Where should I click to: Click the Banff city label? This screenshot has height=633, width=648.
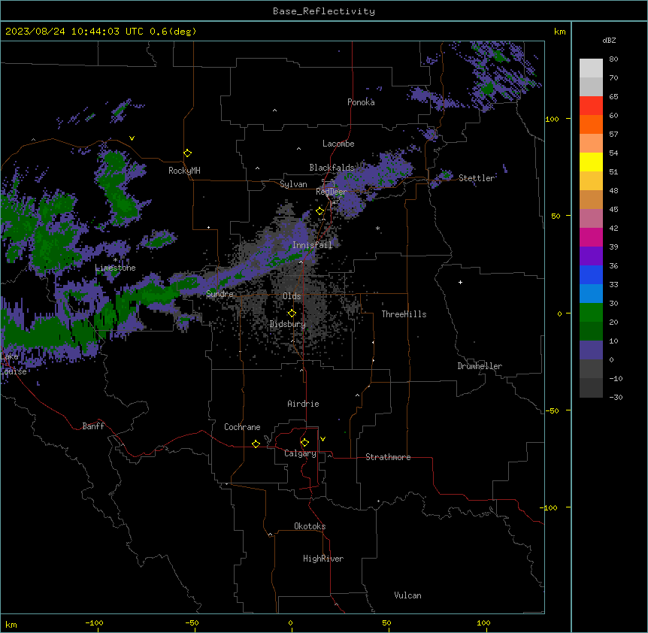pyautogui.click(x=93, y=426)
